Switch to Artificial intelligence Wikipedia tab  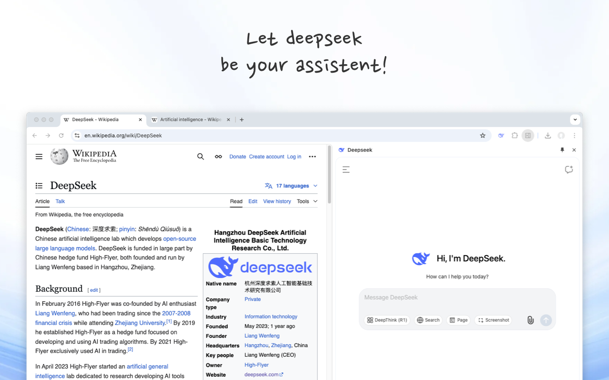point(191,120)
